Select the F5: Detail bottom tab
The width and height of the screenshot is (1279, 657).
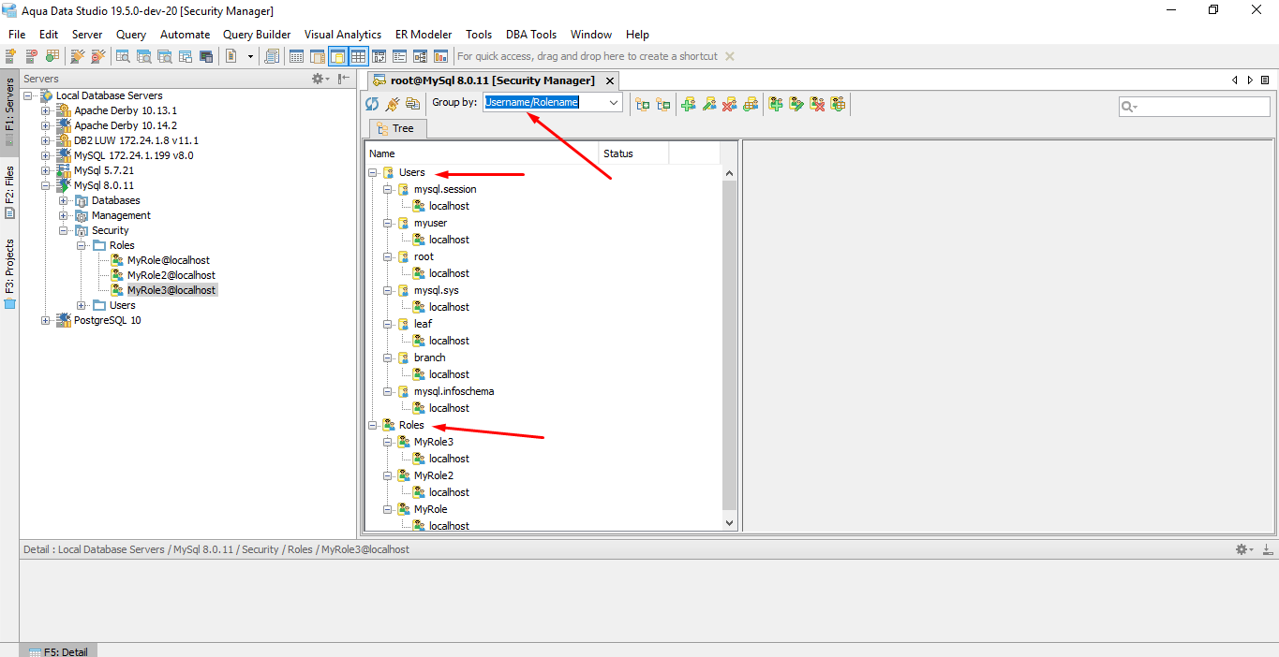tap(58, 650)
